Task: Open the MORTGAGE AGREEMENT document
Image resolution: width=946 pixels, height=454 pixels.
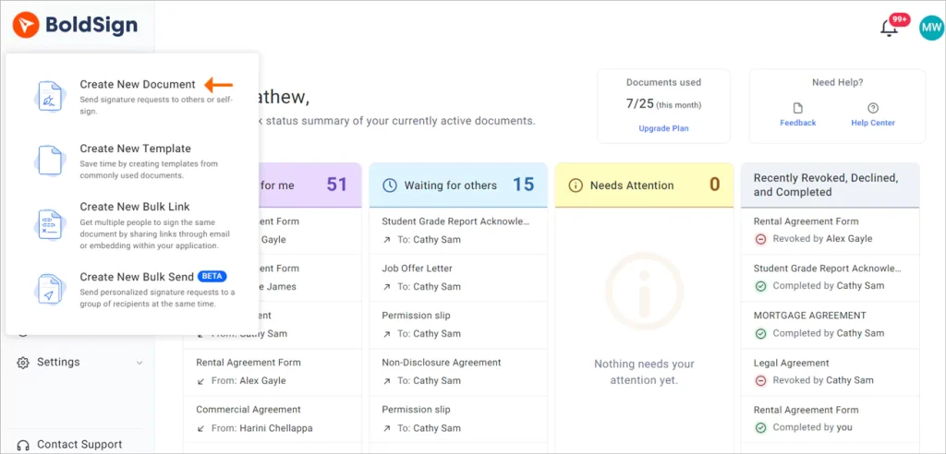Action: click(809, 316)
